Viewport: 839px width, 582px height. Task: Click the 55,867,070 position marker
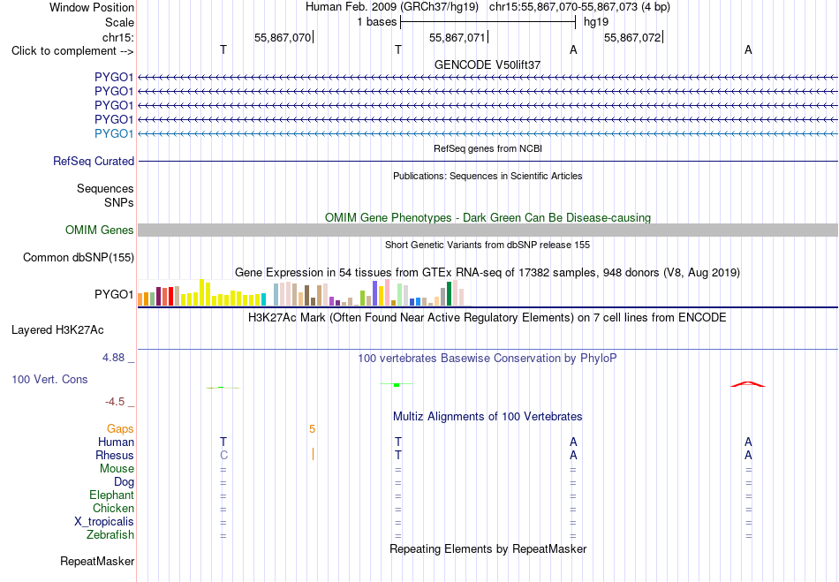tap(283, 37)
